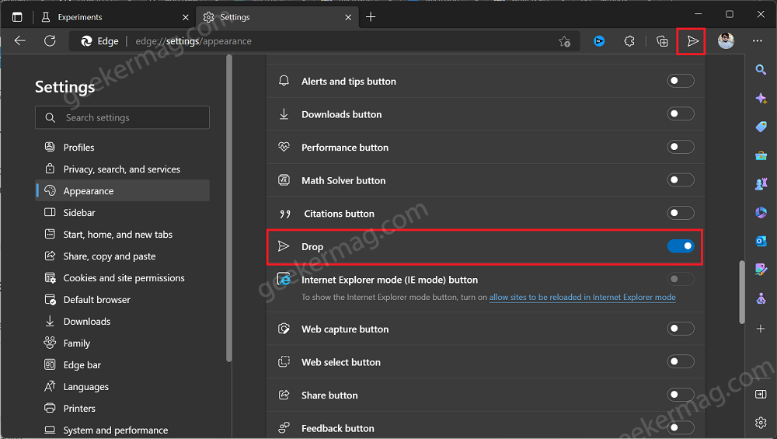Click the address bar URL
The image size is (777, 439).
point(193,41)
